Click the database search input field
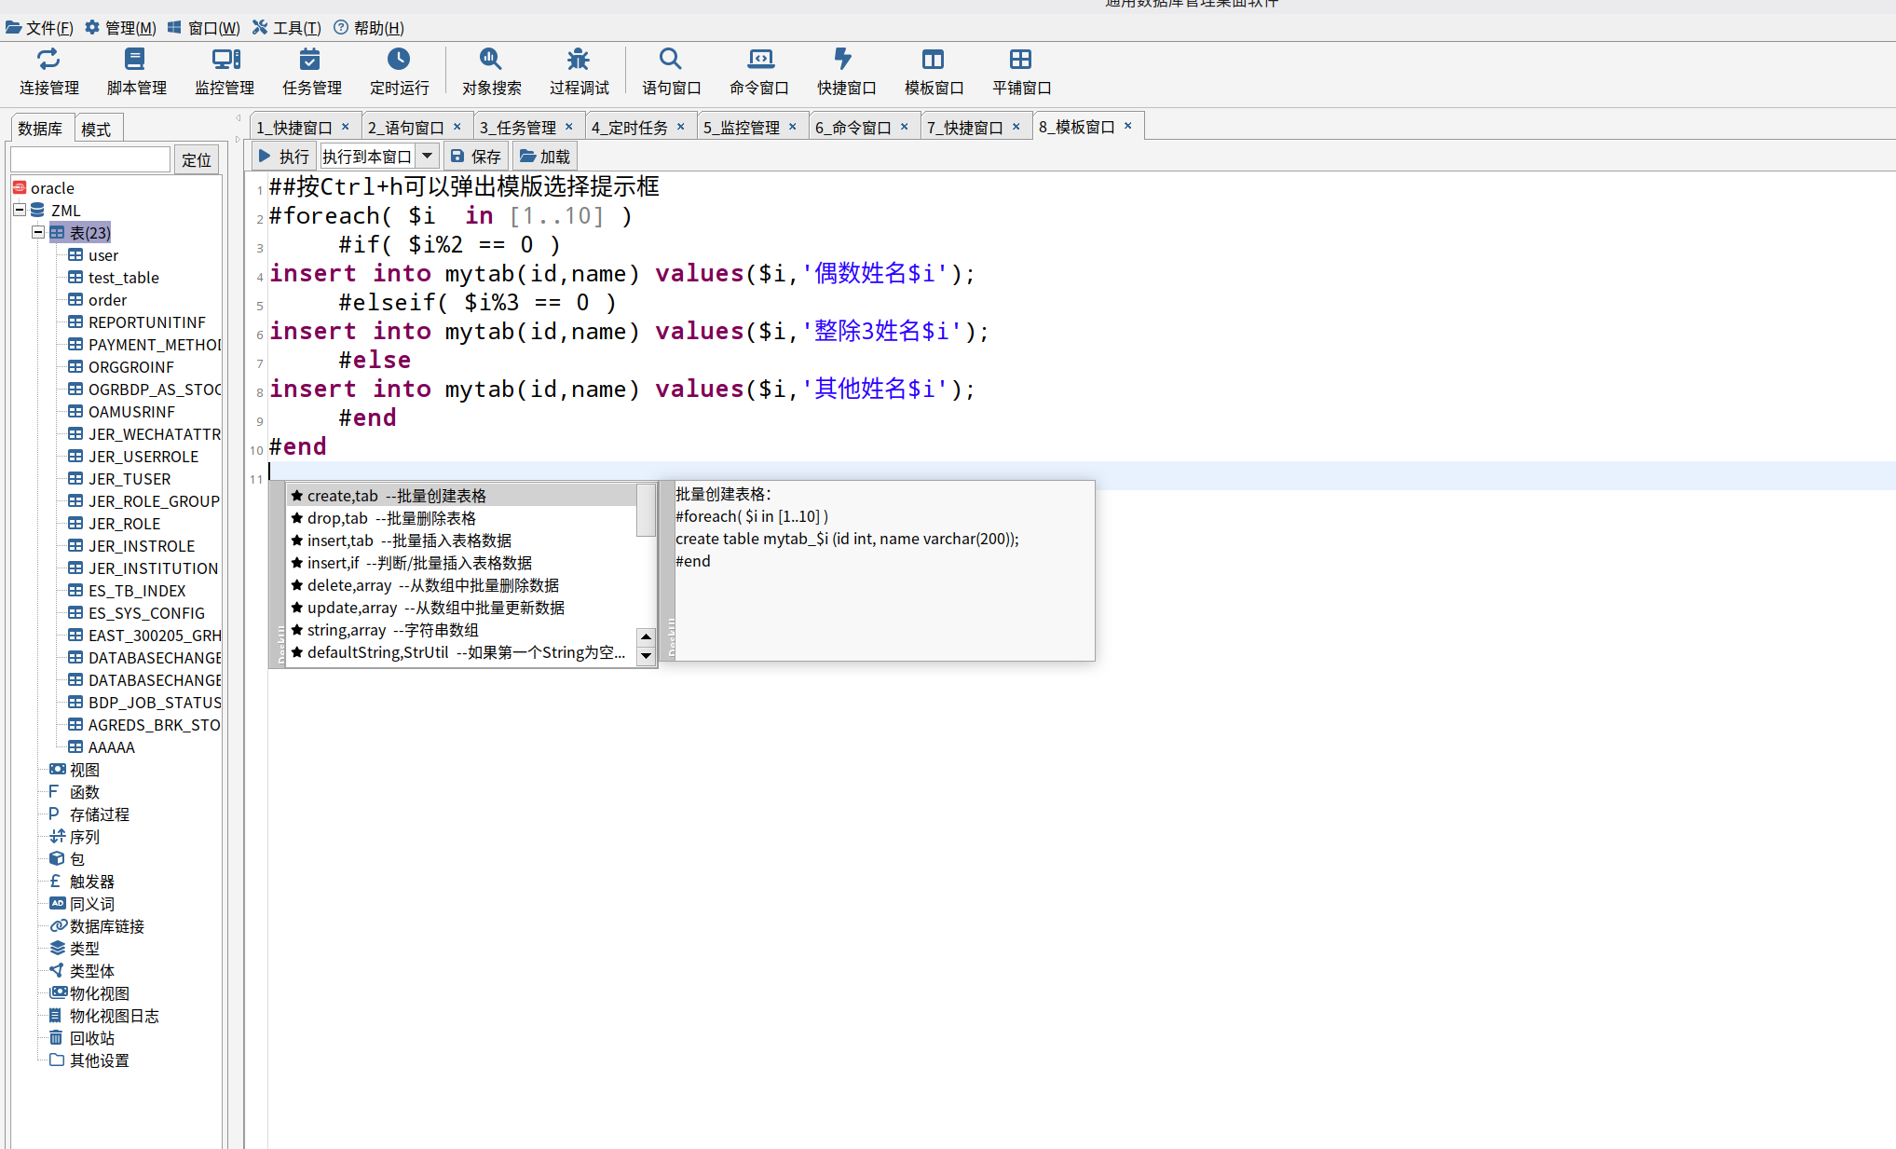 [x=90, y=159]
